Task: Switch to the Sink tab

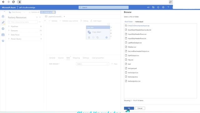Action: click(x=68, y=58)
